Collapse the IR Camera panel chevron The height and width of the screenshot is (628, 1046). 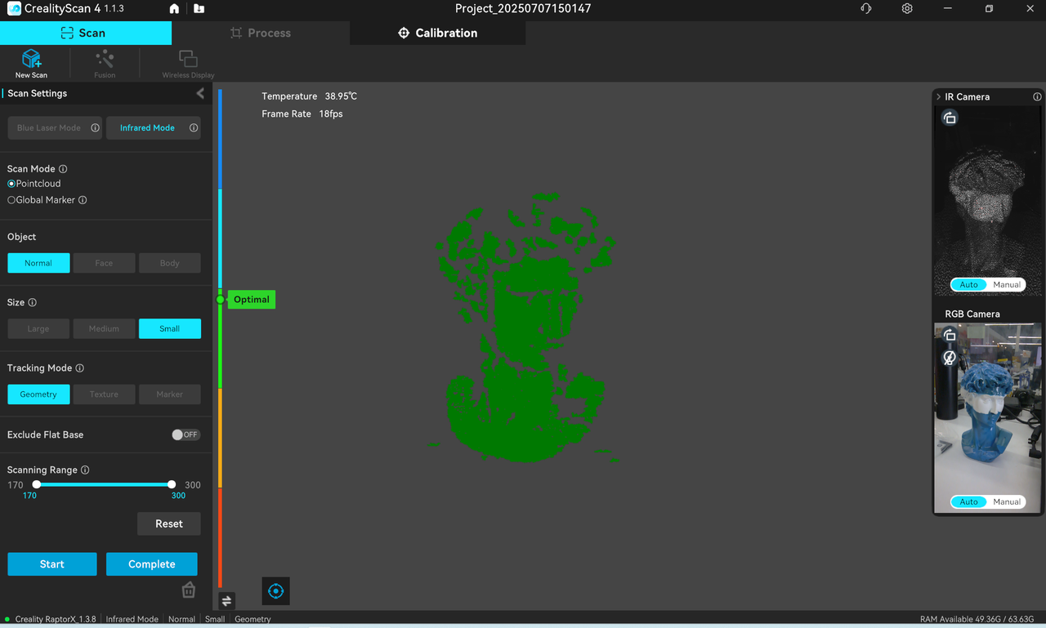(938, 96)
